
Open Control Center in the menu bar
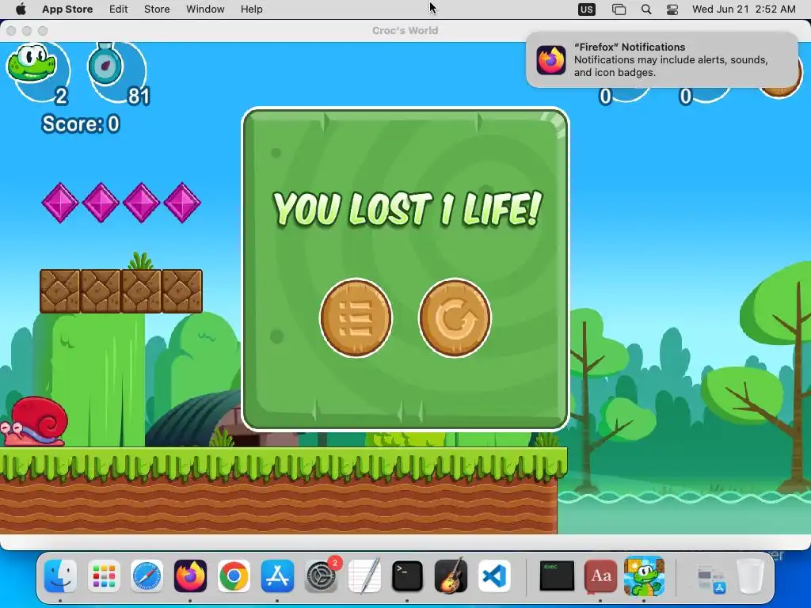pyautogui.click(x=672, y=9)
